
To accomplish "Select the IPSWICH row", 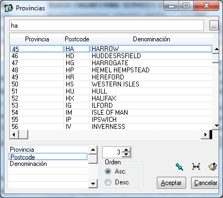I will (x=111, y=120).
